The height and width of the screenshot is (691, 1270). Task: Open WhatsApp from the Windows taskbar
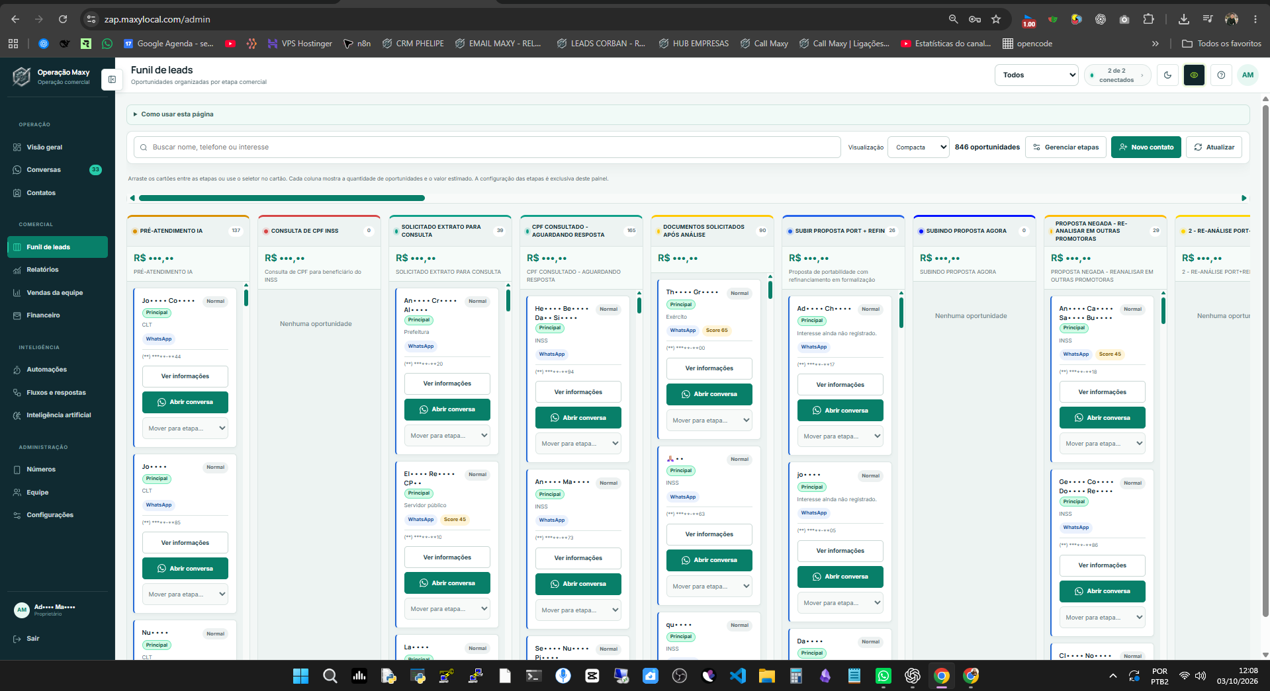(884, 676)
